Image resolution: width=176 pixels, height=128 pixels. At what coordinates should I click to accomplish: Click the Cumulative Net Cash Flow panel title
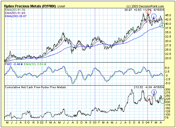35,87
